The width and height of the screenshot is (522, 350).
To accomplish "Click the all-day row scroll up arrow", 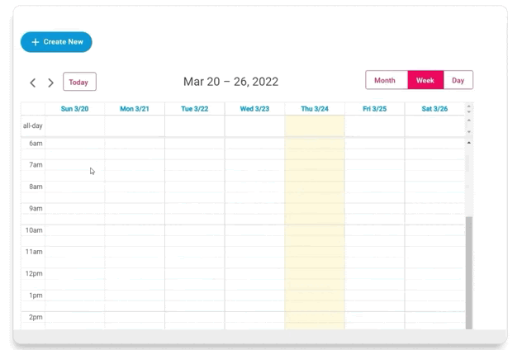I will [x=469, y=120].
